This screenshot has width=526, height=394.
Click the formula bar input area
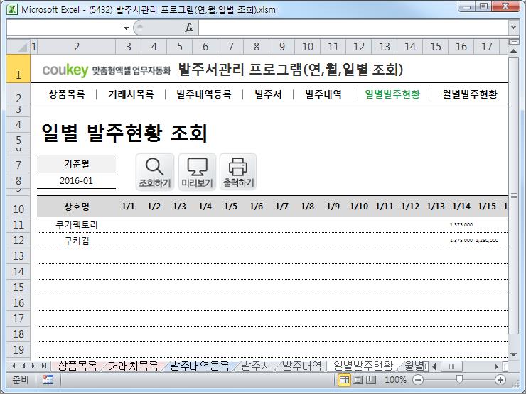point(353,28)
